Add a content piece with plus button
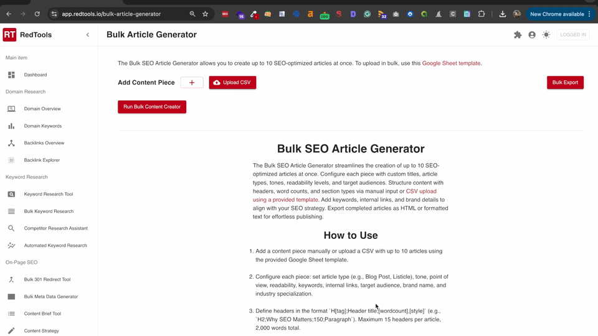 point(192,83)
